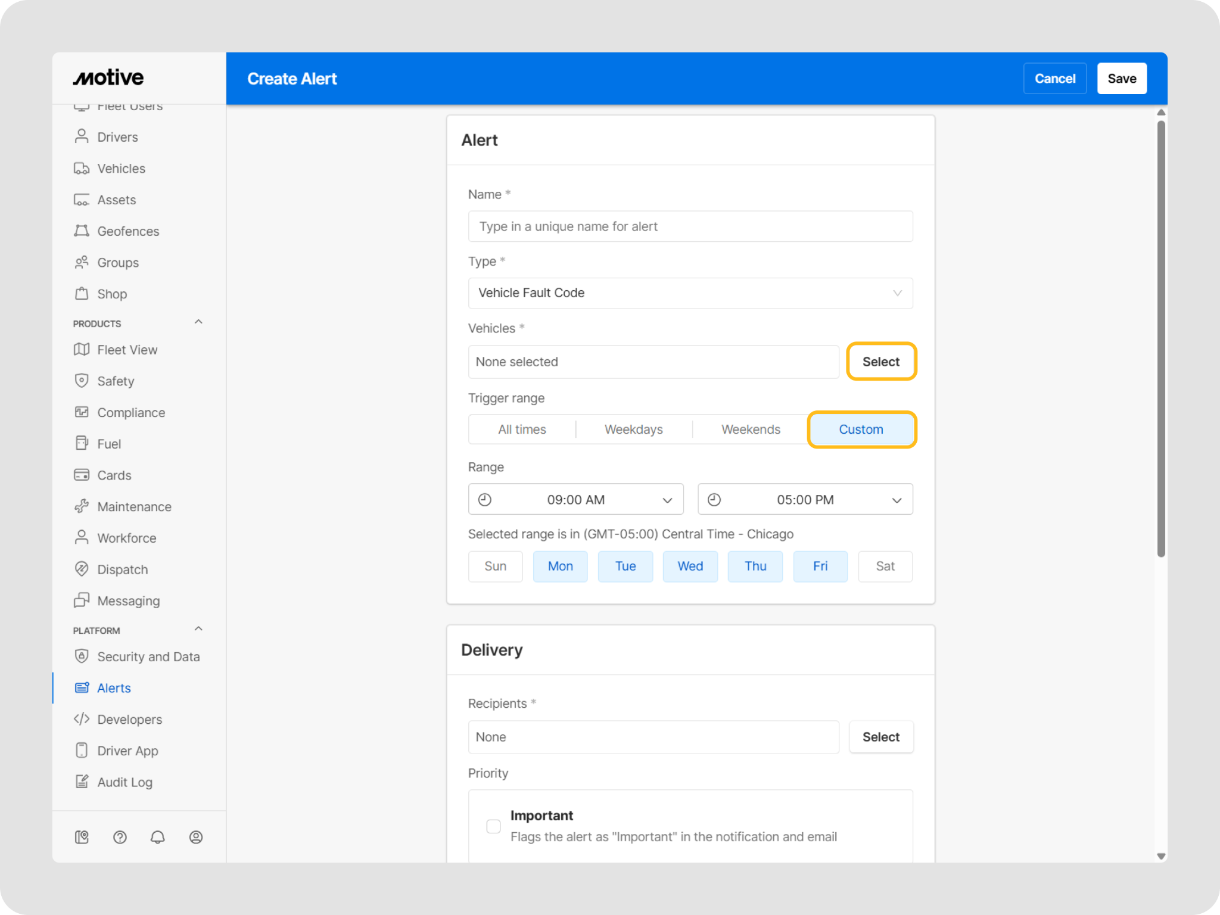Click the vertical scrollbar thumb
This screenshot has height=915, width=1220.
1160,340
